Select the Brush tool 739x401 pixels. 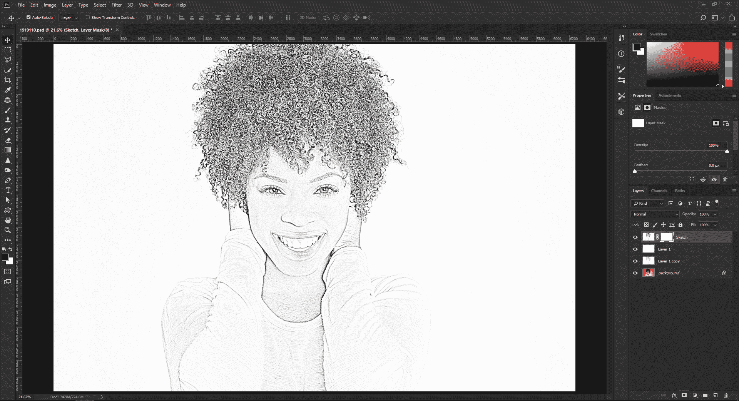click(8, 110)
